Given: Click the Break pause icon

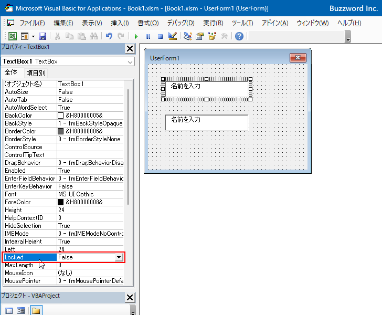Looking at the screenshot, I should pos(148,37).
